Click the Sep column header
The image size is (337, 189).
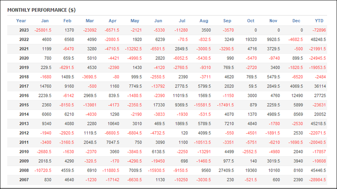[x=227, y=21]
